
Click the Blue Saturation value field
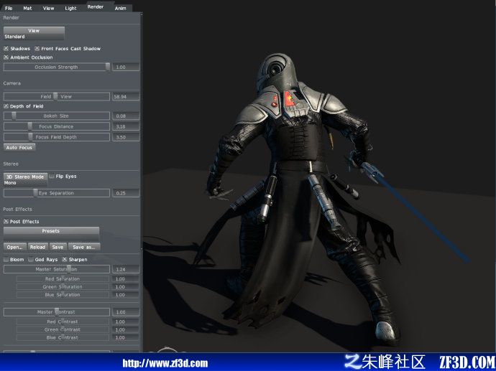[126, 295]
